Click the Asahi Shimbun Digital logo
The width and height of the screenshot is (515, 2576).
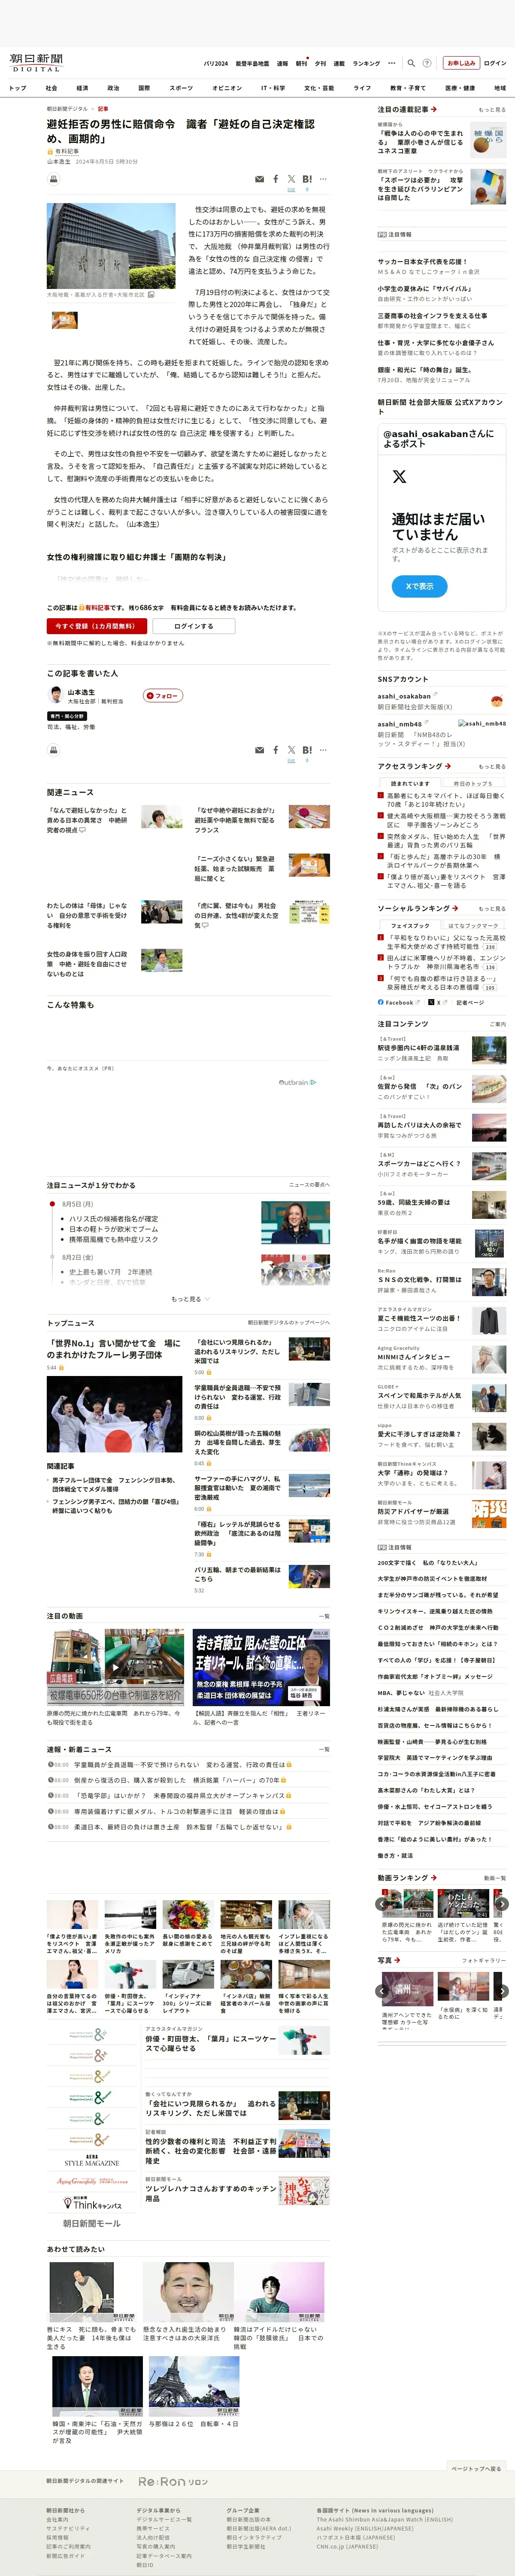(36, 63)
